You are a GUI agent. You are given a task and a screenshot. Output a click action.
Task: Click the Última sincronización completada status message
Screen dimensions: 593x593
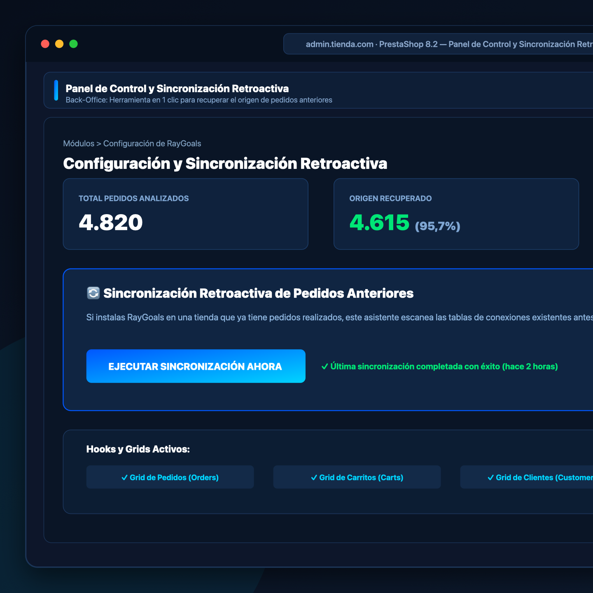point(439,367)
